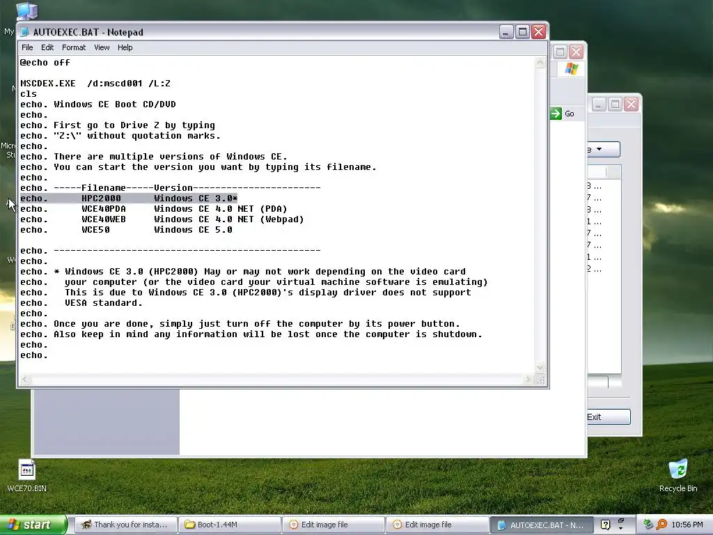Open the Start menu
713x535 pixels.
tap(33, 525)
